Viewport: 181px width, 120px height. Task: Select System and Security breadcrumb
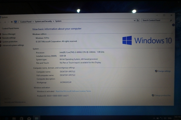point(43,21)
